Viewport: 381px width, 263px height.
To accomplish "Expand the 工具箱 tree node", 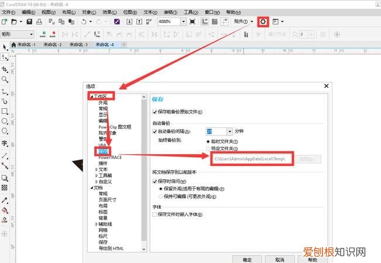I will tap(97, 175).
